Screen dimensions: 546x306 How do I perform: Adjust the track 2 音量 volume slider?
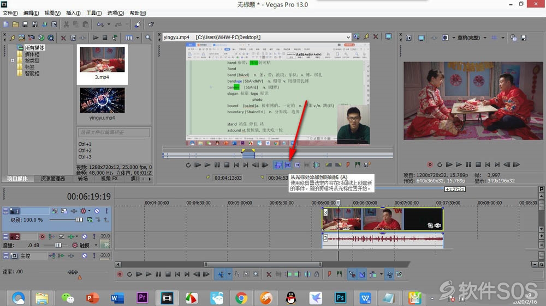(x=58, y=245)
